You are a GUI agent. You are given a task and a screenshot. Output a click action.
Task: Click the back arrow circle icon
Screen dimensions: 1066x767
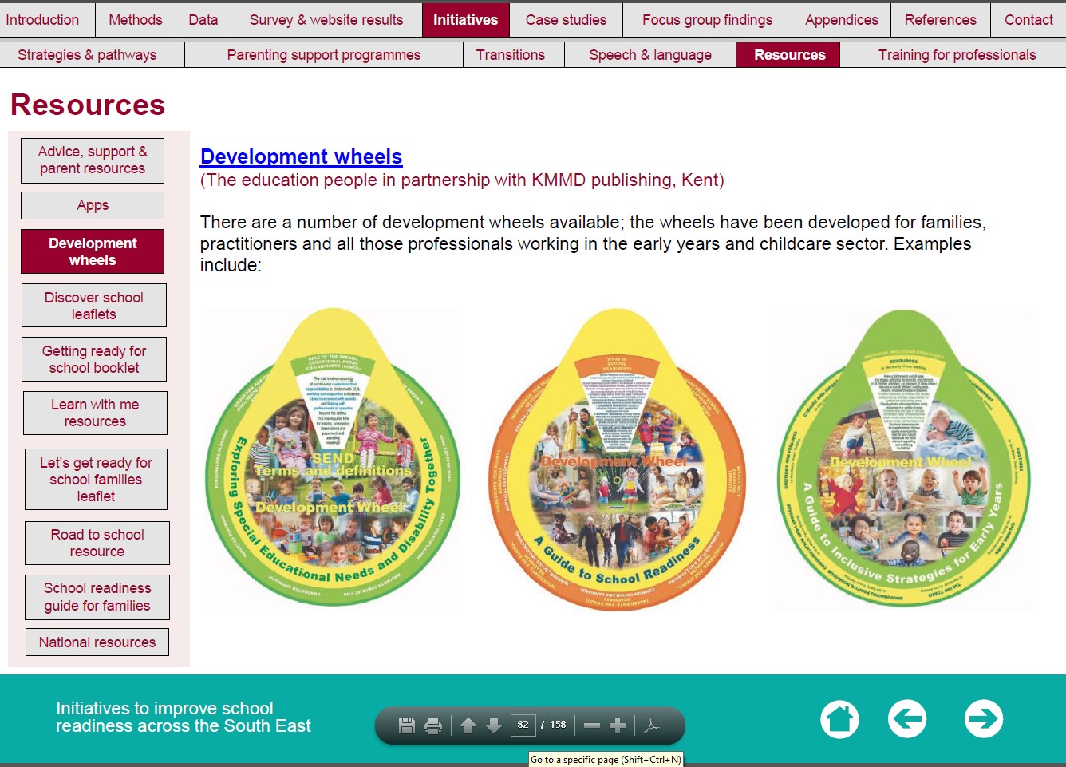[x=907, y=719]
